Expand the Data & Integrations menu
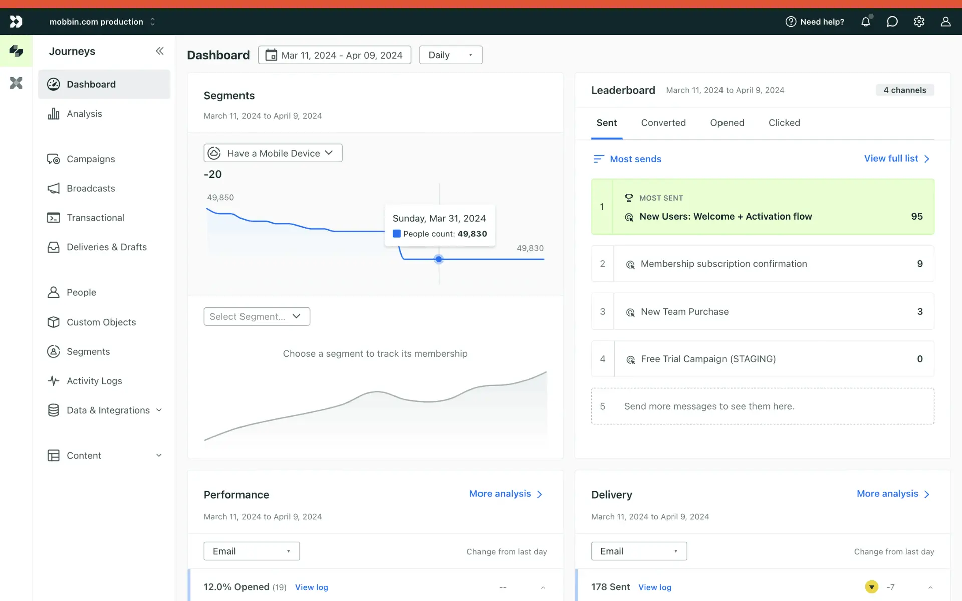962x601 pixels. (159, 410)
